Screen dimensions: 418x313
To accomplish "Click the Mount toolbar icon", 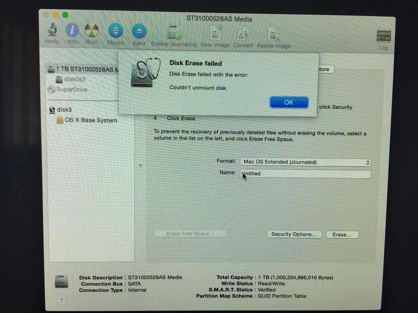I will pos(116,31).
